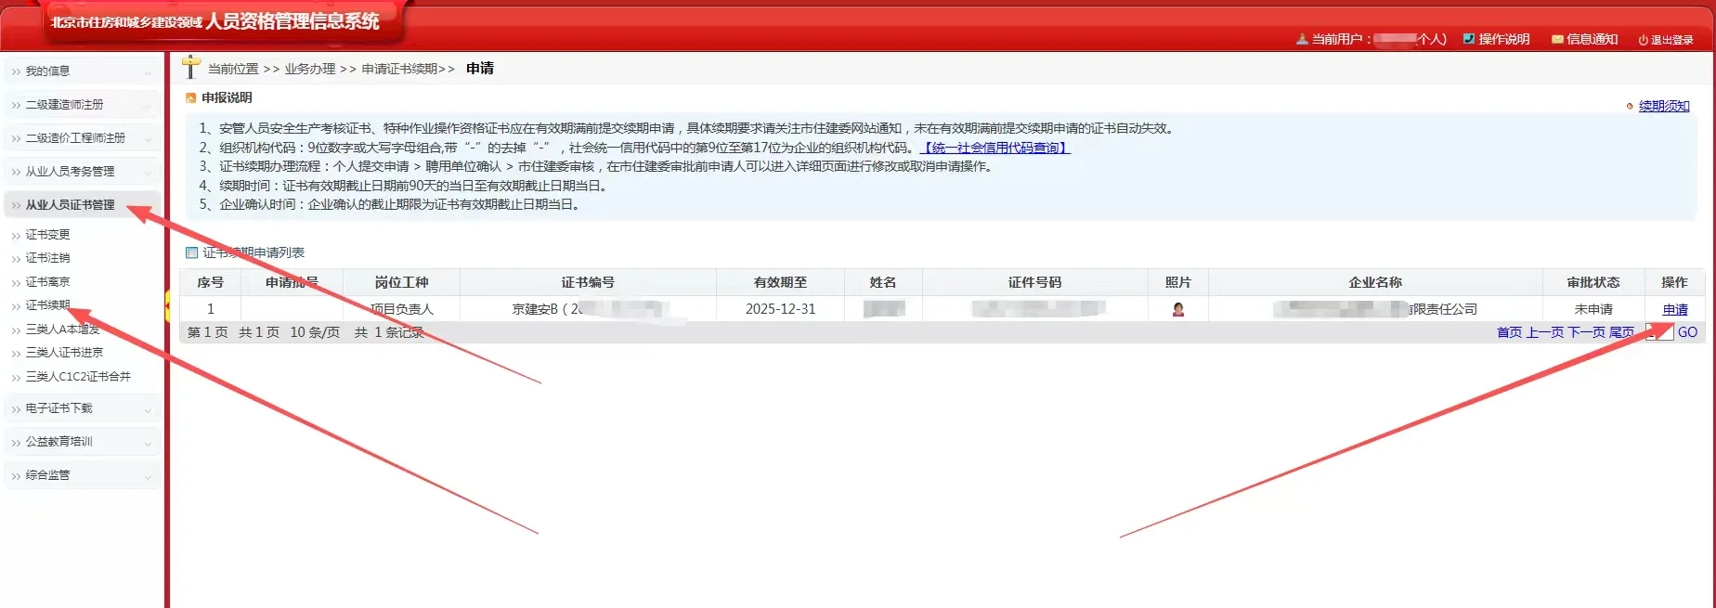Open 信息通知 in the header
The height and width of the screenshot is (608, 1716).
click(x=1592, y=39)
